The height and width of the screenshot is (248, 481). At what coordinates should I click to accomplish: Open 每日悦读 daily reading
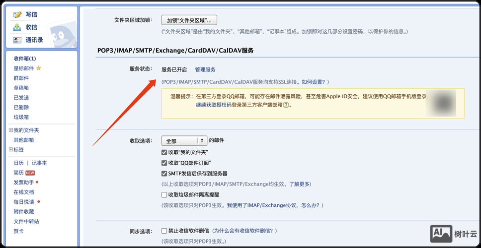tap(24, 202)
